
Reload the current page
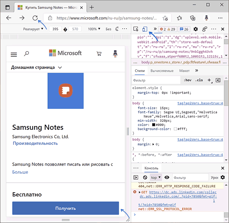pyautogui.click(x=35, y=18)
